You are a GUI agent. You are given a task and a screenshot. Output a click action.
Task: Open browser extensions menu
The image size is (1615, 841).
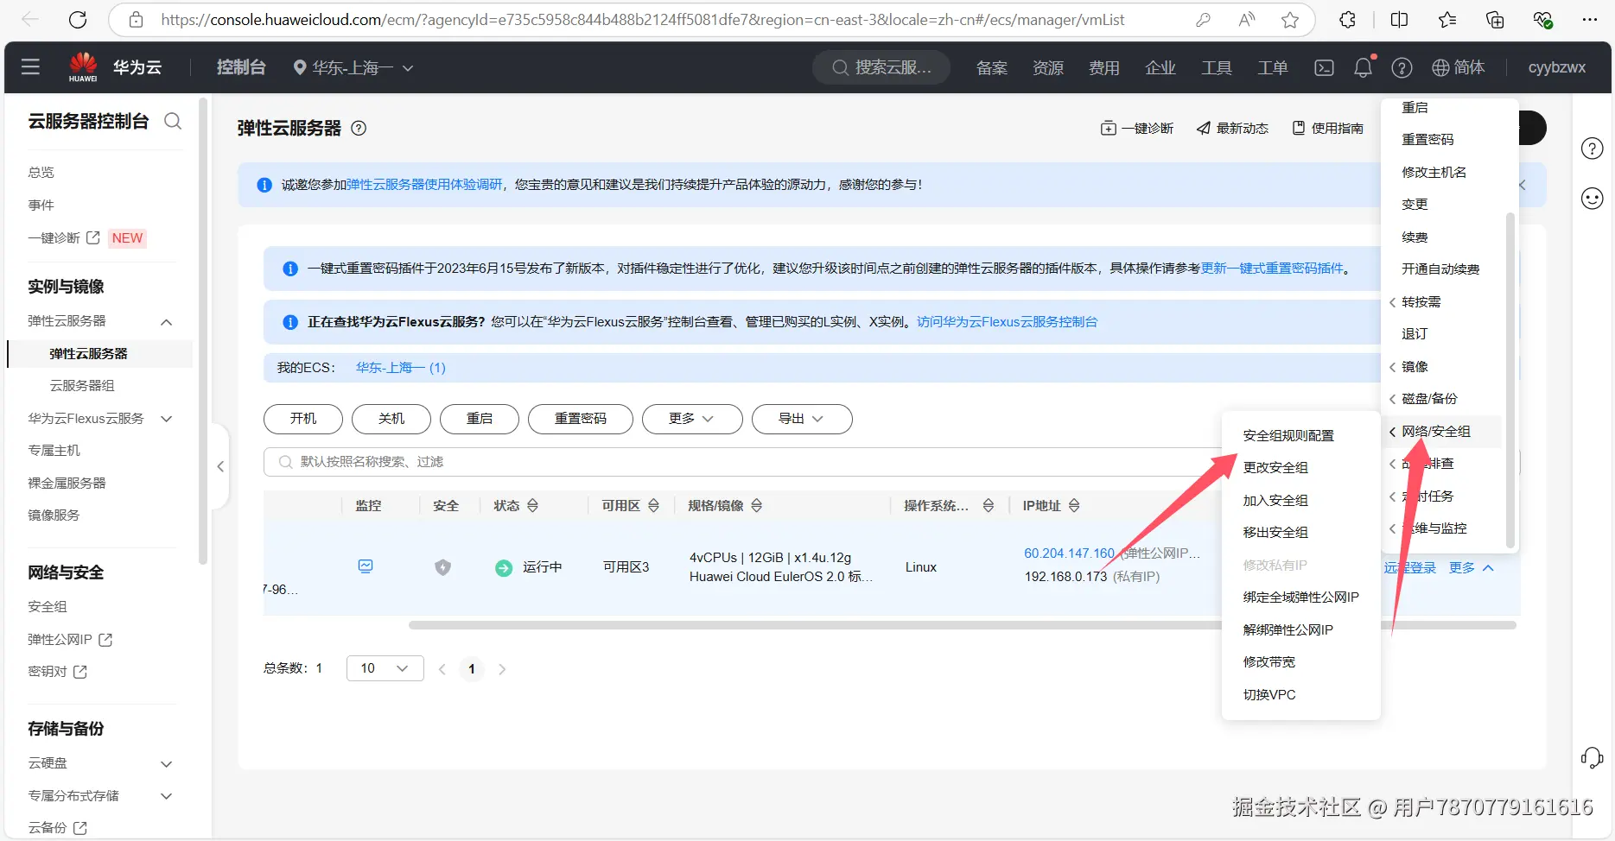pos(1347,20)
